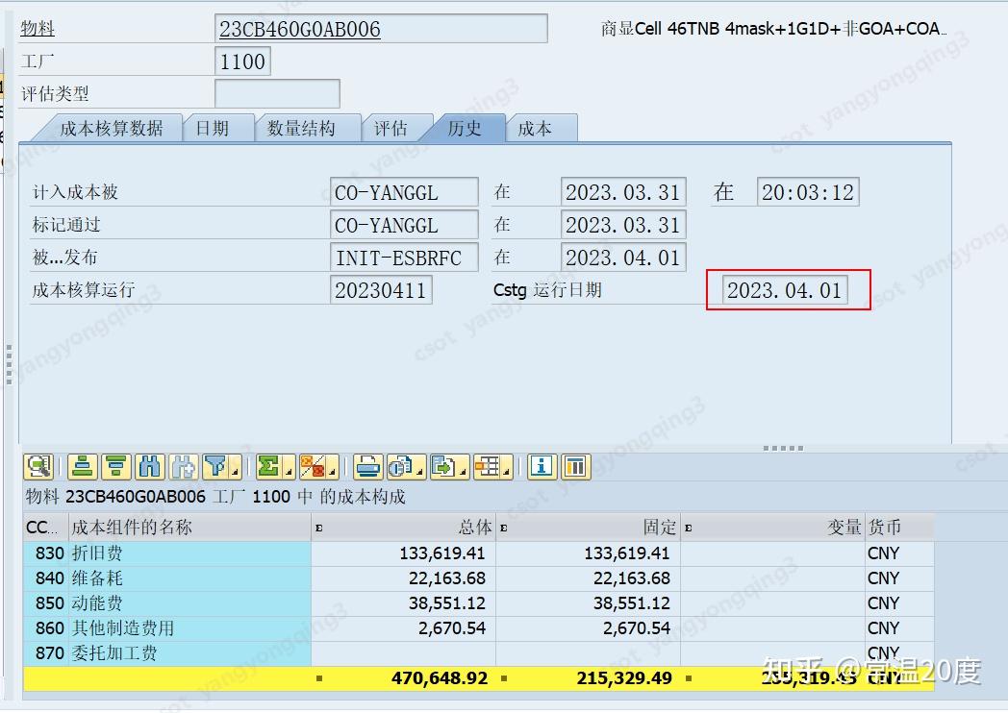This screenshot has height=713, width=1008.
Task: Switch to the 成本 tab
Action: 540,127
